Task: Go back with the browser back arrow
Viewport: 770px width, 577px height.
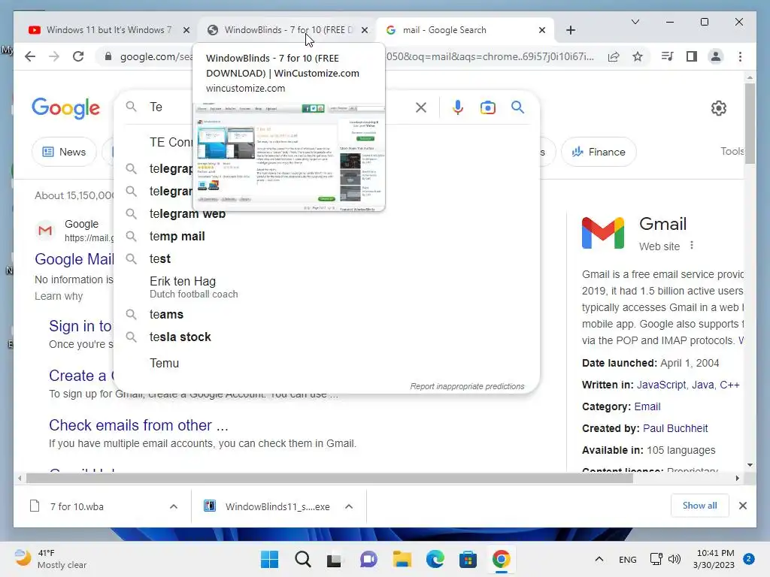Action: point(30,56)
